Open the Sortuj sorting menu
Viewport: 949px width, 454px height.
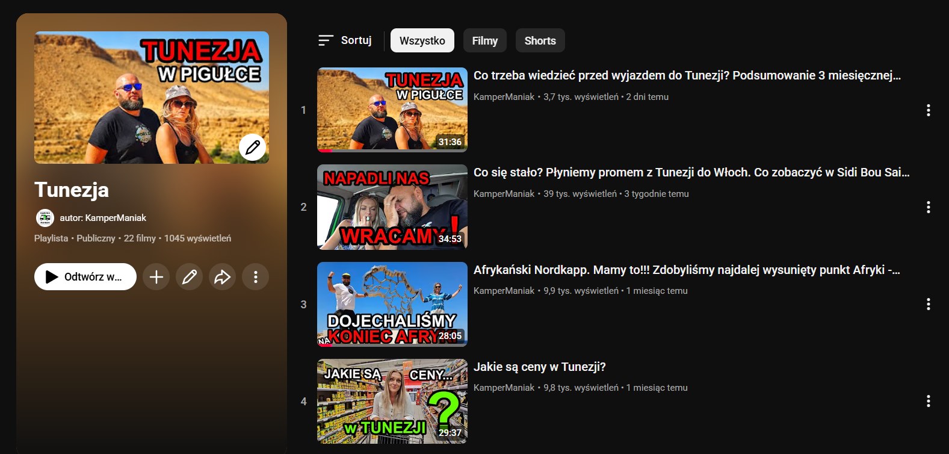pos(345,40)
